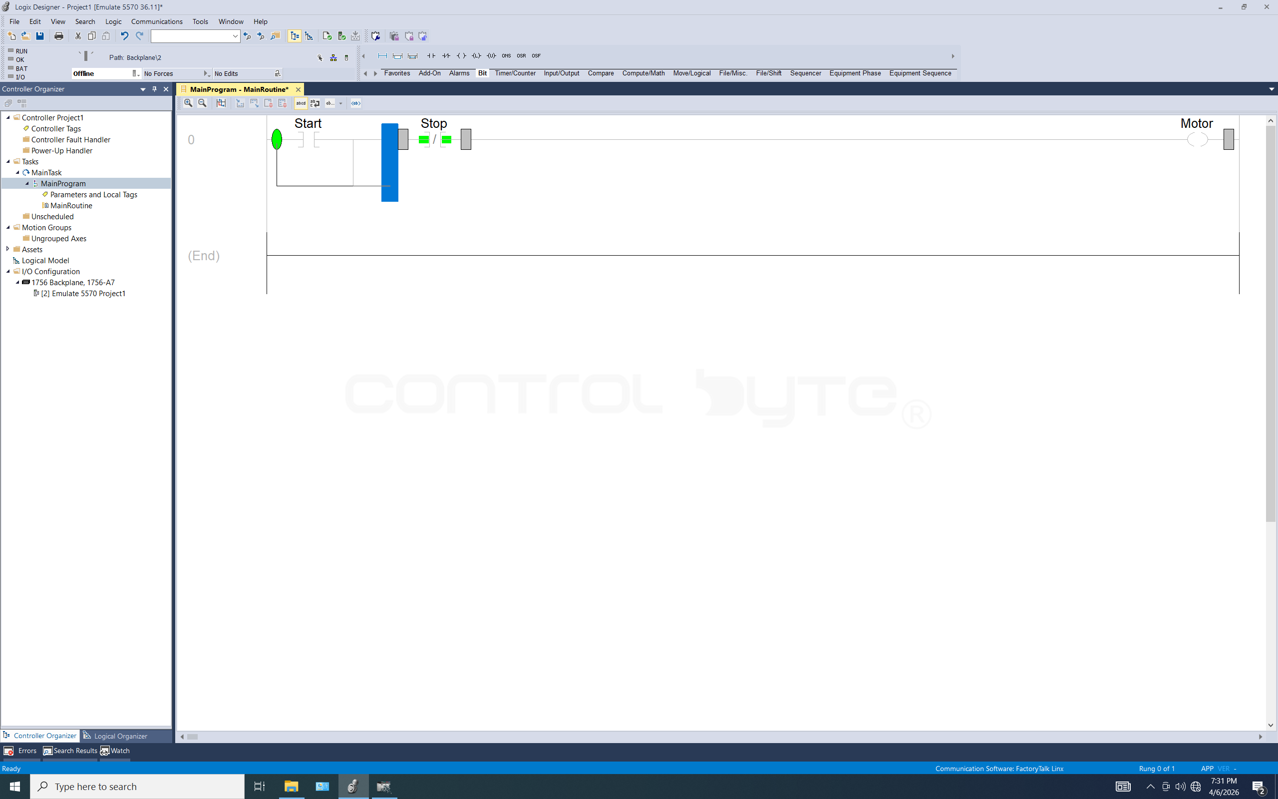This screenshot has height=799, width=1278.
Task: Insert an Examine On (XIC) contact
Action: tap(431, 55)
